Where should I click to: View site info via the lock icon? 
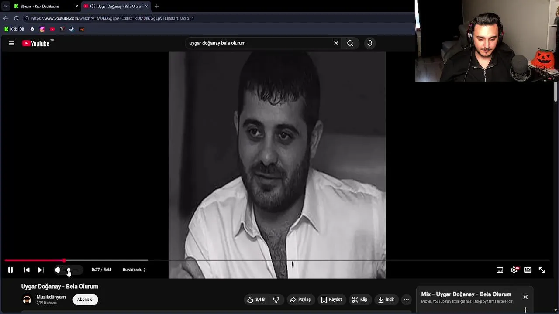[x=27, y=18]
